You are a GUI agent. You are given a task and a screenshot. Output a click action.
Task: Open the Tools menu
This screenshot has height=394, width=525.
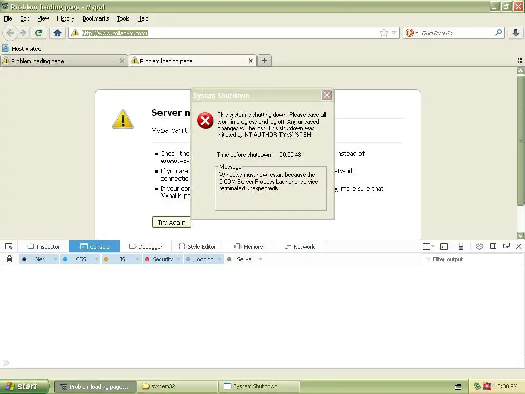coord(123,18)
